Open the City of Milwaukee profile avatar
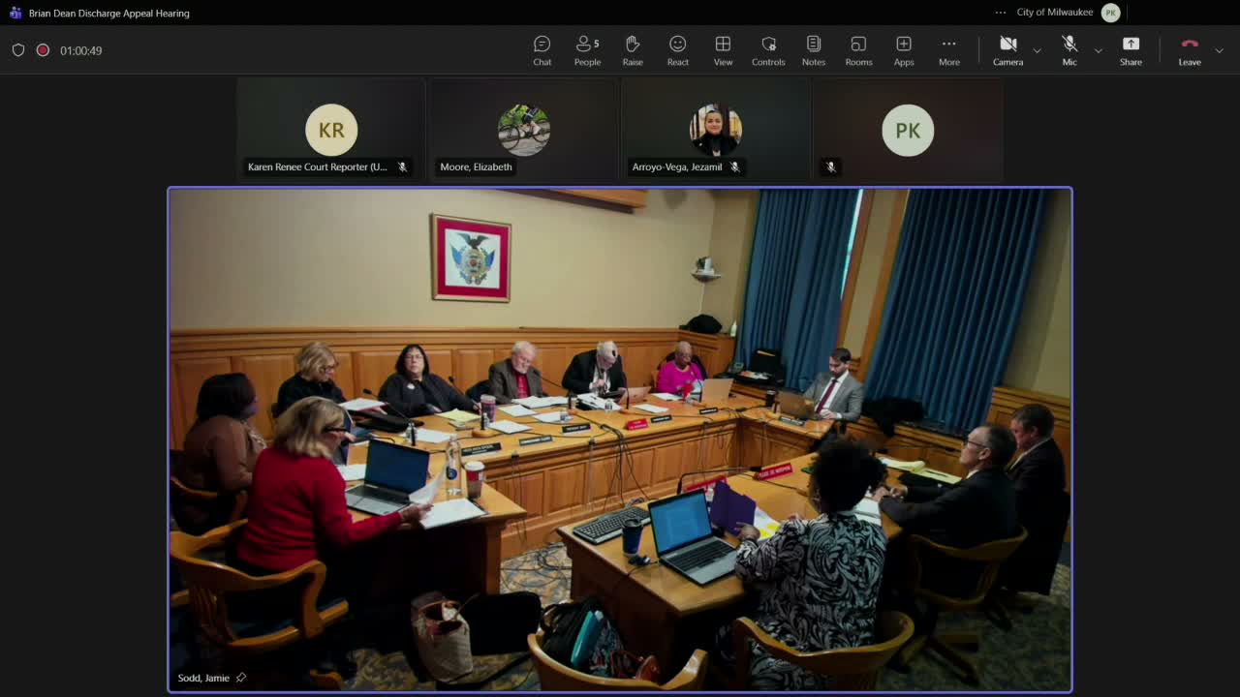This screenshot has width=1240, height=697. coord(1110,12)
